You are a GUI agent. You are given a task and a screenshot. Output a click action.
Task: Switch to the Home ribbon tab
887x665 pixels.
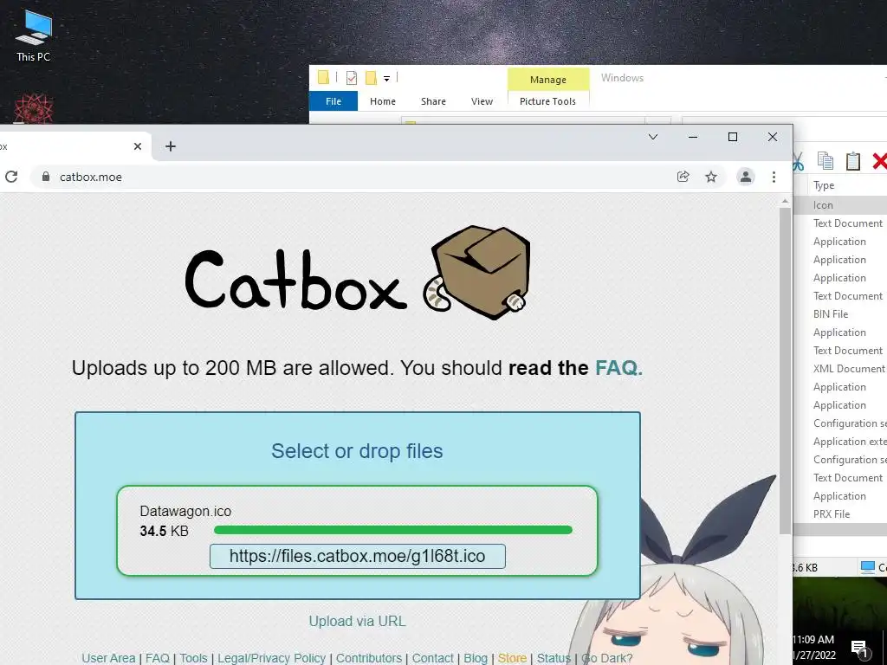click(x=383, y=101)
